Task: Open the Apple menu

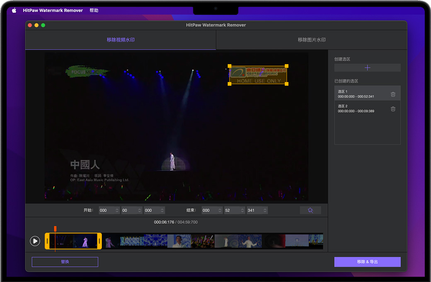Action: click(x=14, y=10)
